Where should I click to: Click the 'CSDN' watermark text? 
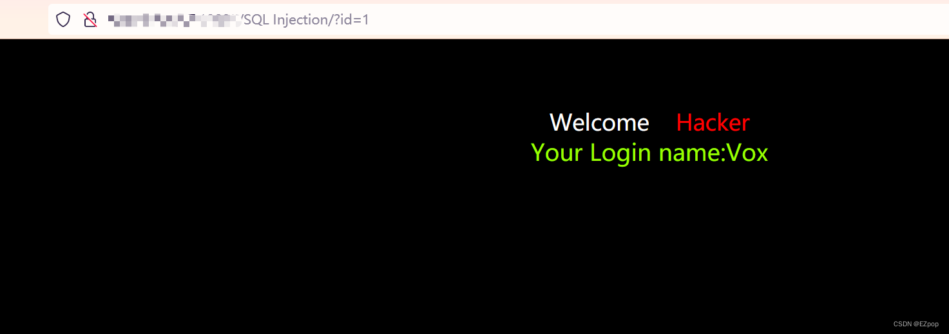pos(902,324)
